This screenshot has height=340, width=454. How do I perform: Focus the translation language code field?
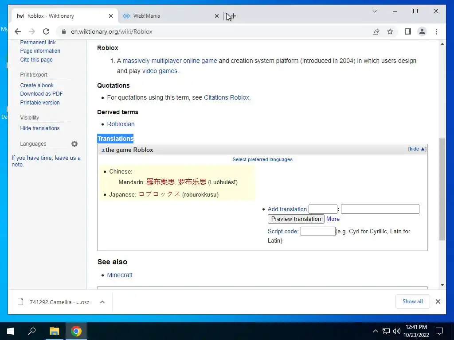tap(323, 209)
